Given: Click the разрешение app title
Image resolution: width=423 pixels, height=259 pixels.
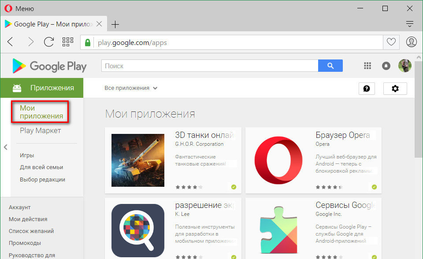Looking at the screenshot, I should (205, 205).
